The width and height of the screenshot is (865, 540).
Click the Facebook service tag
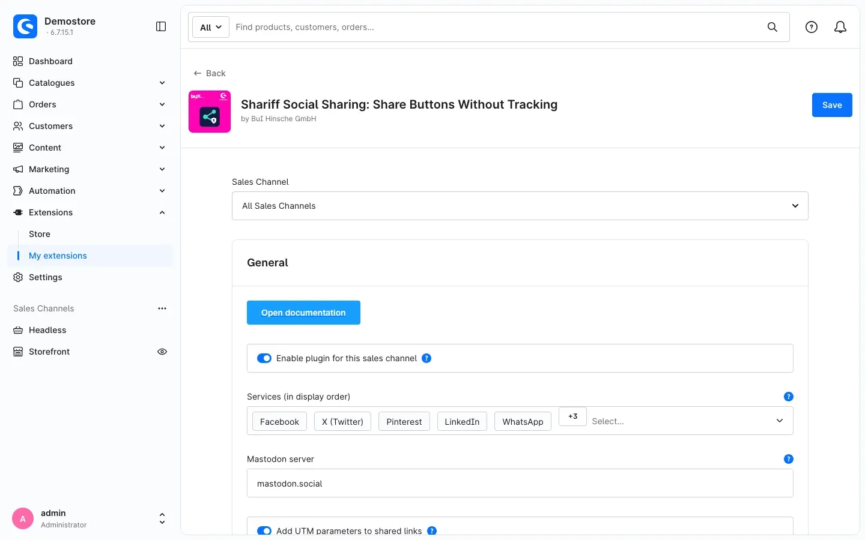tap(279, 421)
